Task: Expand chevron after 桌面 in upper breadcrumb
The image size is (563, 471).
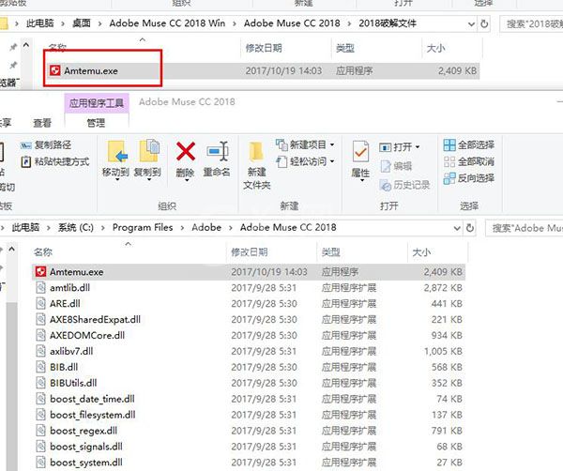Action: pos(100,24)
